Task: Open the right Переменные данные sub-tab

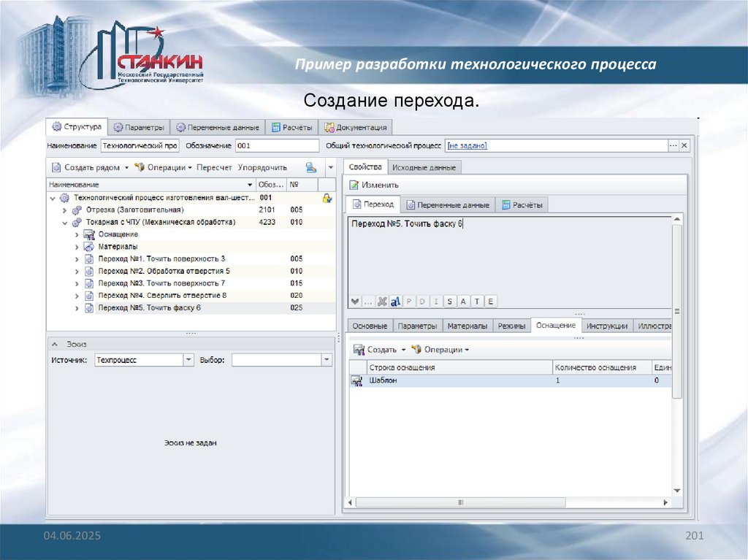Action: 448,205
